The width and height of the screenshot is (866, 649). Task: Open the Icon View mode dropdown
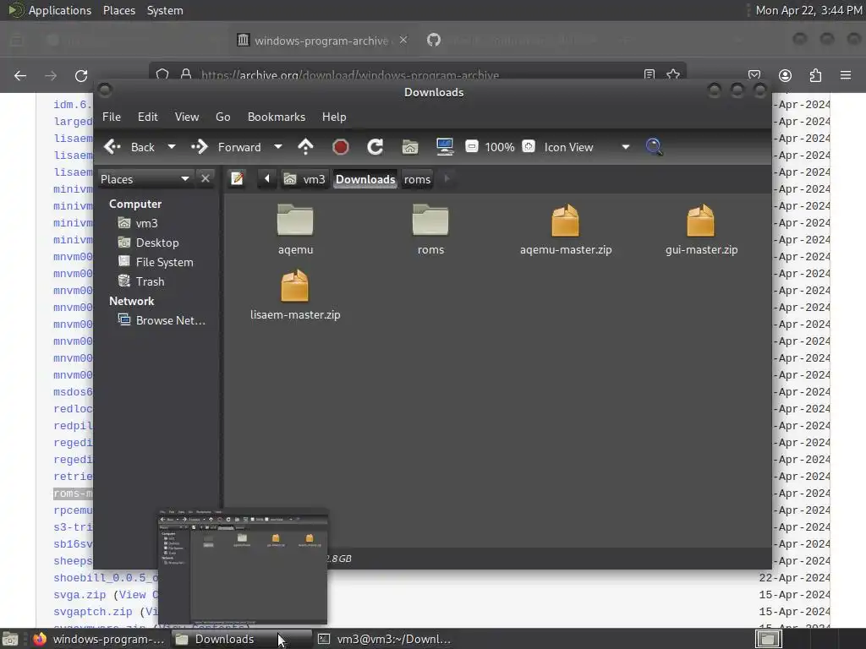click(587, 147)
